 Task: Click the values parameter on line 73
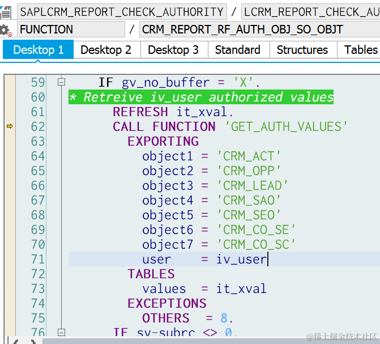point(164,289)
